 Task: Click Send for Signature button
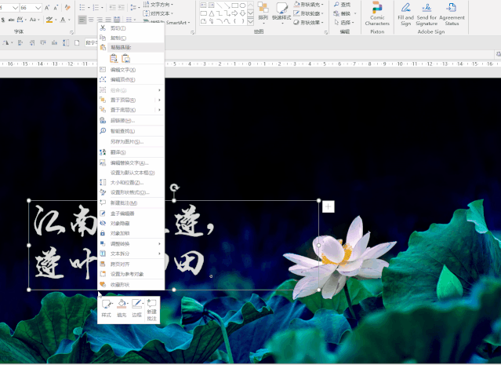[x=427, y=13]
